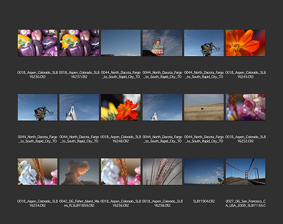Click the SL8Y1904.CR2 filename label
283x224 pixels.
click(x=204, y=201)
